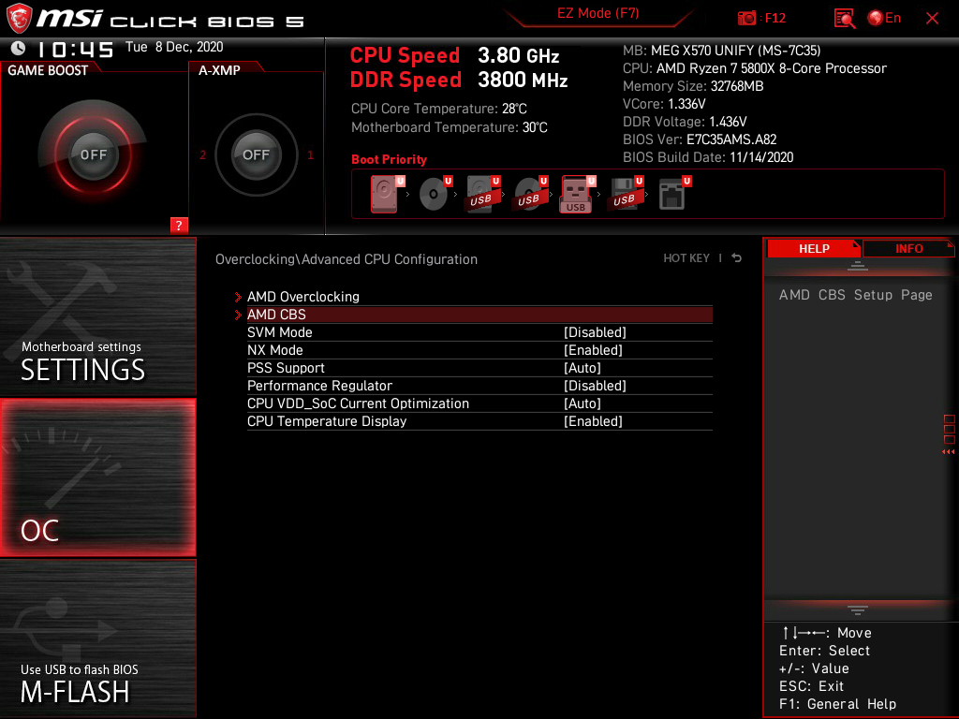The image size is (959, 719).
Task: Choose A-XMP profile 1
Action: [310, 155]
